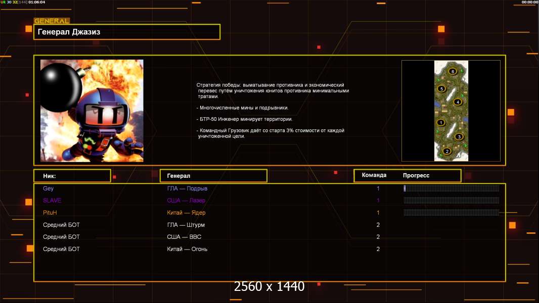Select player nickname 'PituH'
The height and width of the screenshot is (303, 539).
50,213
